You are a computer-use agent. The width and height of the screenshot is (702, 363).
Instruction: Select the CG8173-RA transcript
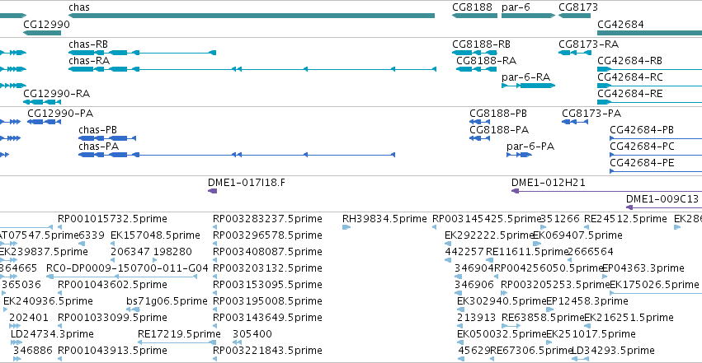(x=574, y=53)
